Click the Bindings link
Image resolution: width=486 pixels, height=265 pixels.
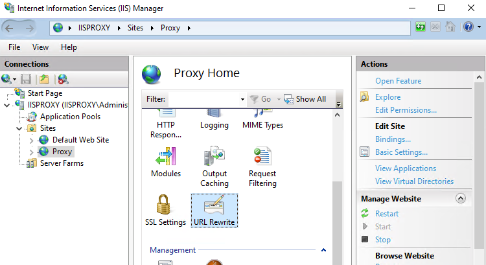393,139
